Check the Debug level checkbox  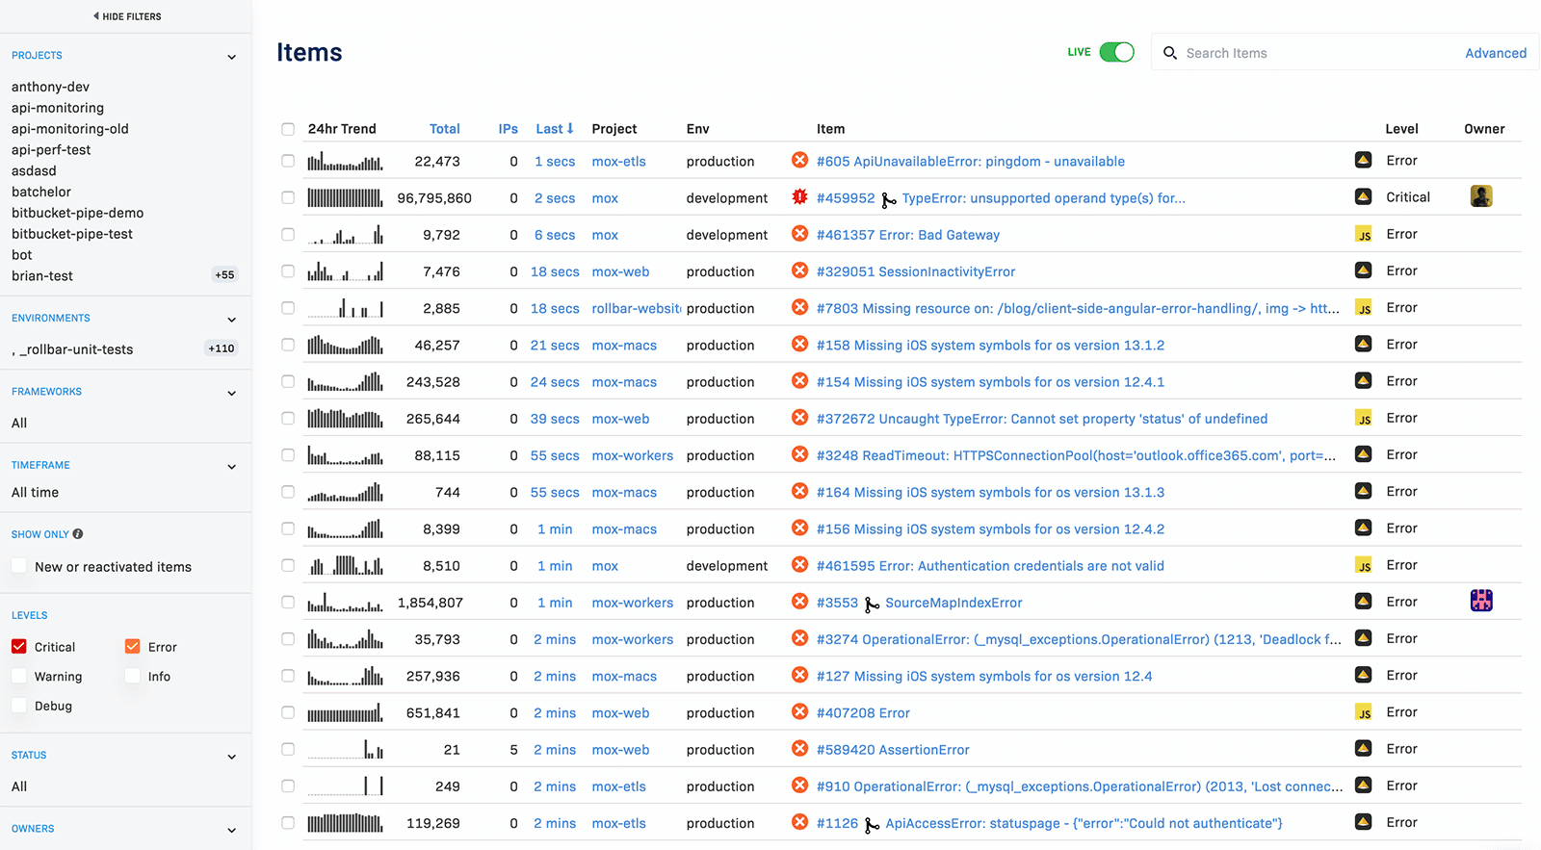coord(19,705)
